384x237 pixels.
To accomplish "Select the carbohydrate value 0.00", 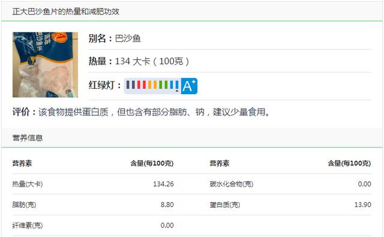I will (x=364, y=184).
